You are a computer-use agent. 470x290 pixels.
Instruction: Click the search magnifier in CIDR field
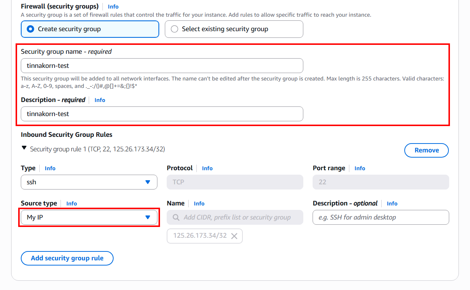176,217
